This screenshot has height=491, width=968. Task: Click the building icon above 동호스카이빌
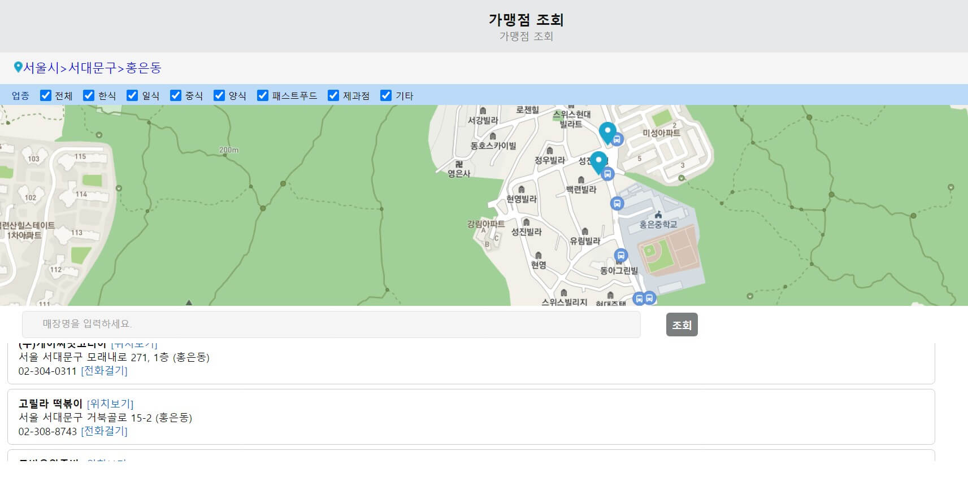(x=493, y=136)
